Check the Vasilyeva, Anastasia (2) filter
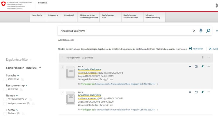Screen dimensions: 218x116 [5, 104]
